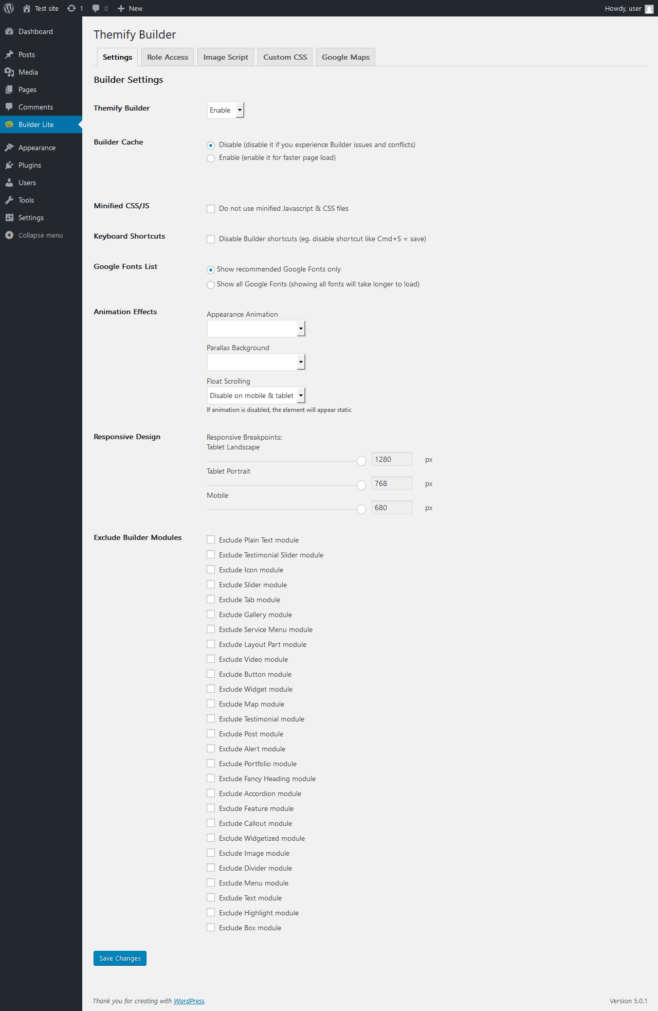Click the New content link
The height and width of the screenshot is (1011, 658).
[130, 8]
